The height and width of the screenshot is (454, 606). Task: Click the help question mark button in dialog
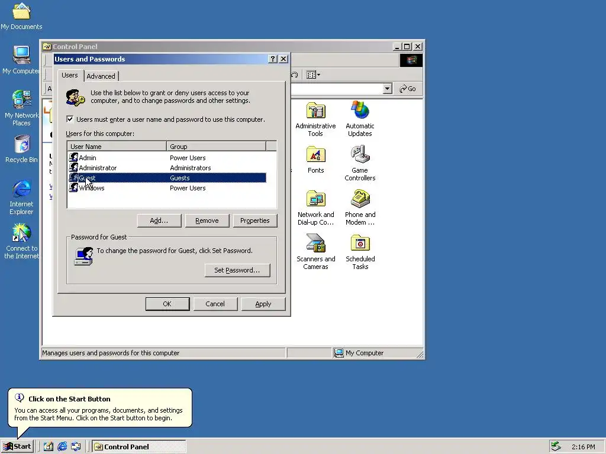point(273,59)
